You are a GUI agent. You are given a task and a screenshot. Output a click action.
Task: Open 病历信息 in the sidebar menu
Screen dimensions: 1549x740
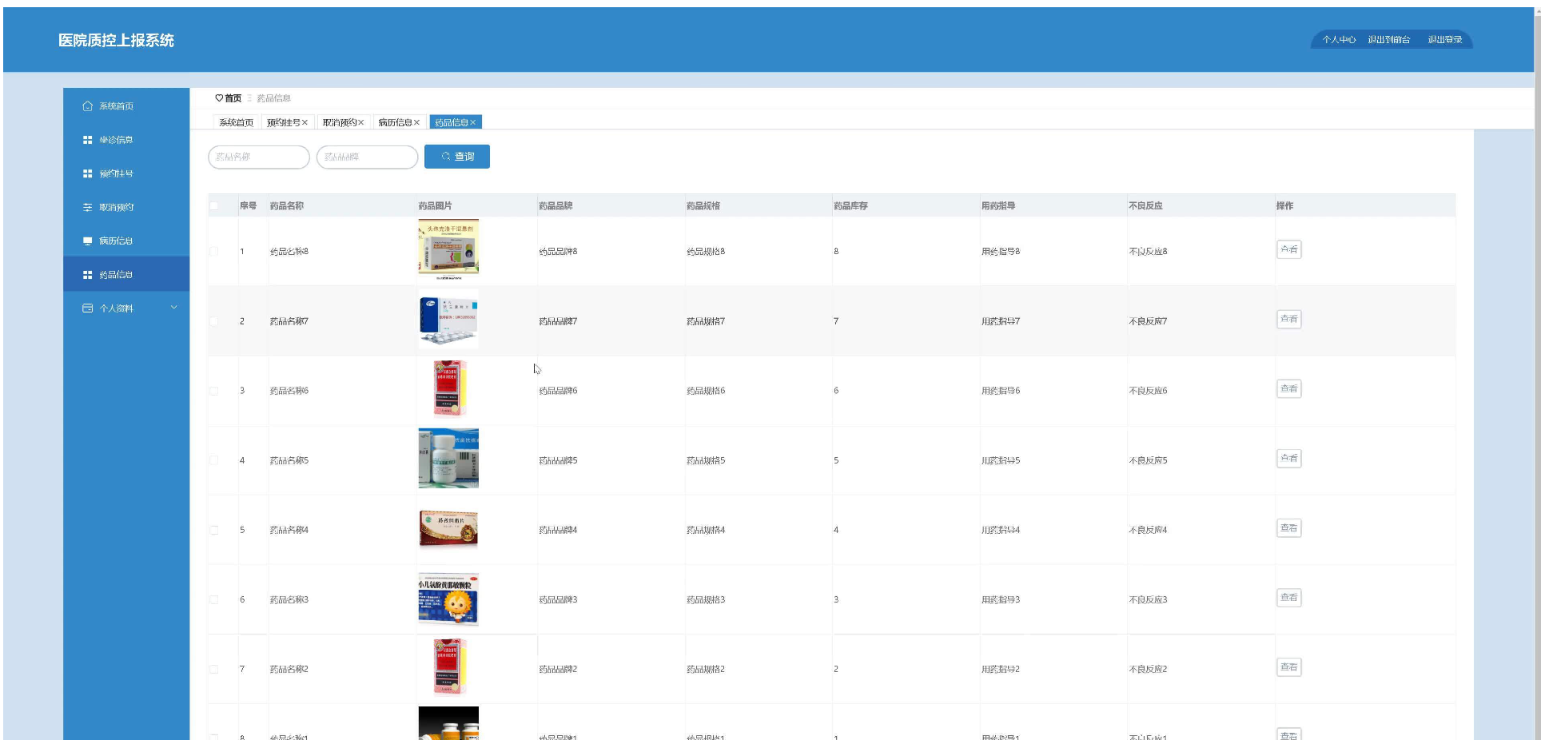point(126,241)
